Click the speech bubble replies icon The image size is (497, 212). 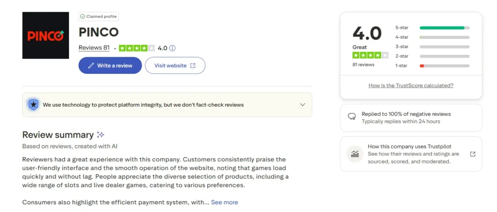click(x=352, y=117)
